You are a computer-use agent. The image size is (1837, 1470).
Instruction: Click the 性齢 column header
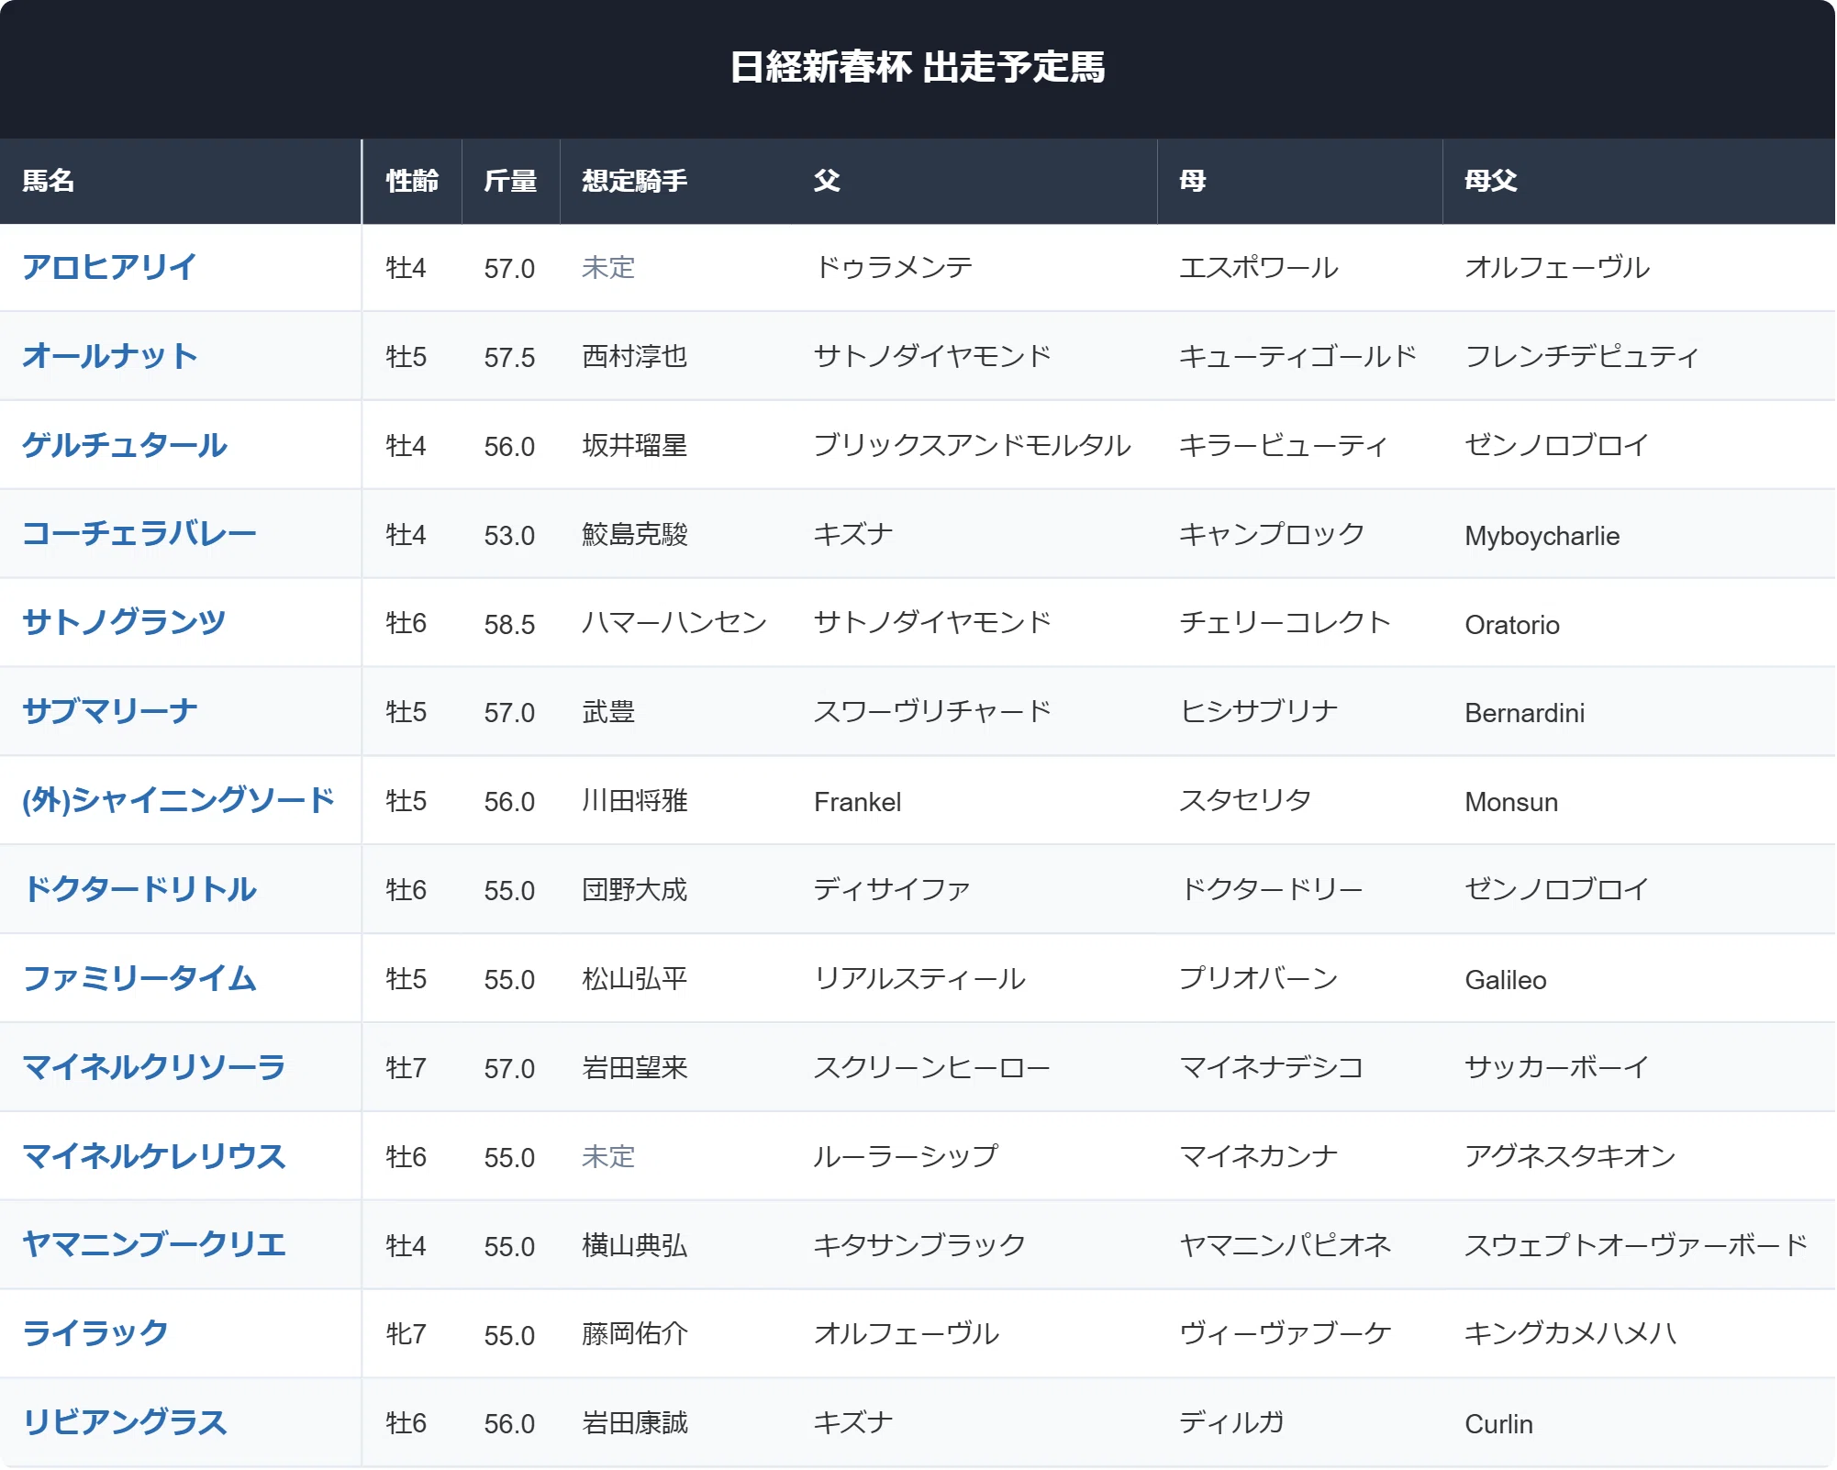click(x=413, y=181)
